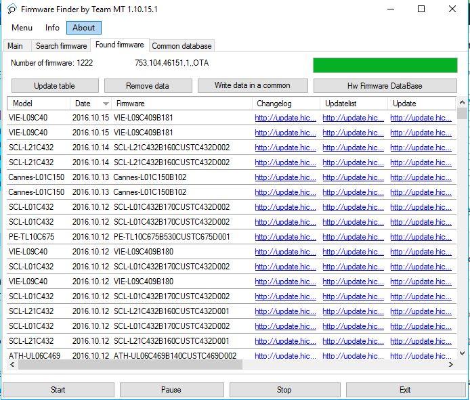
Task: Open Hw Firmware DataBase
Action: pos(385,86)
